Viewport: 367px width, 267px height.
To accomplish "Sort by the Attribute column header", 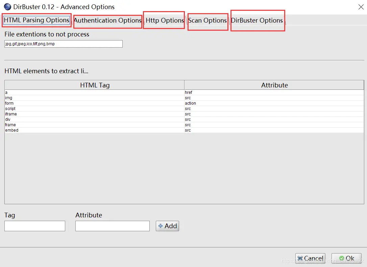I will click(x=274, y=85).
